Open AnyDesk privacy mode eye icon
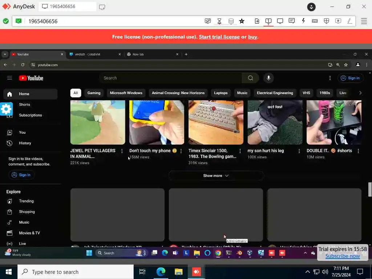 coord(207,21)
